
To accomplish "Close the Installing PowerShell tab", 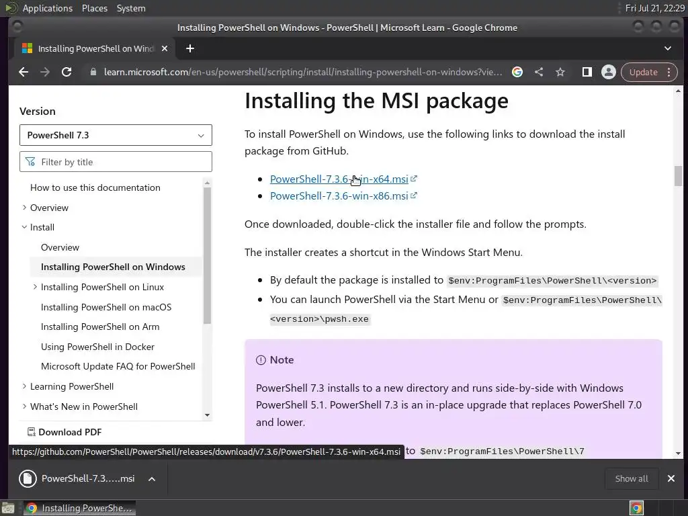I will (x=165, y=48).
